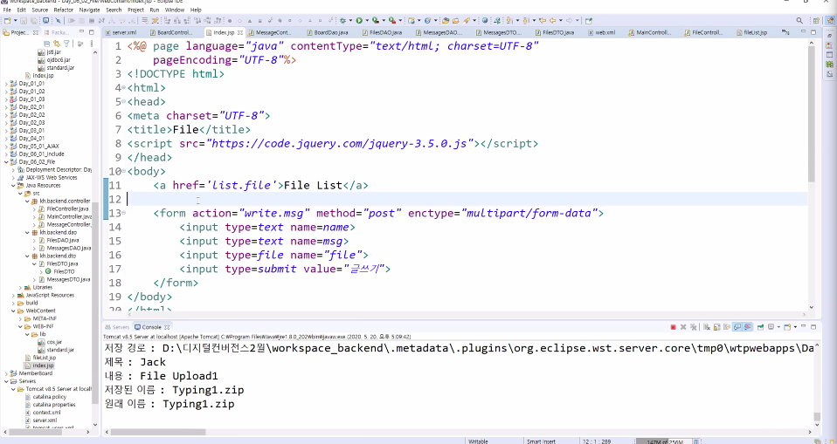837x444 pixels.
Task: Click the Open Perspective icon
Action: (x=816, y=21)
